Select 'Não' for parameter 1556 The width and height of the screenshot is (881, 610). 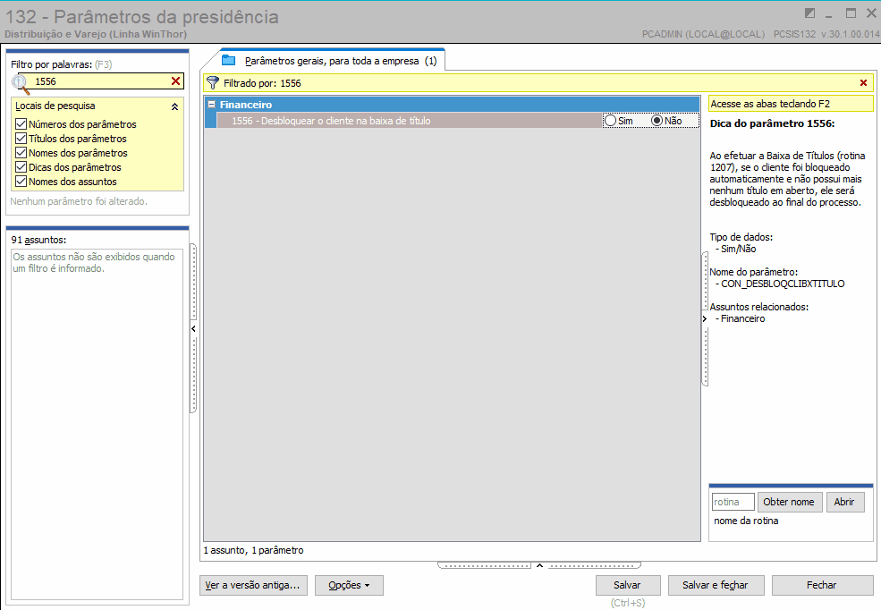[657, 121]
